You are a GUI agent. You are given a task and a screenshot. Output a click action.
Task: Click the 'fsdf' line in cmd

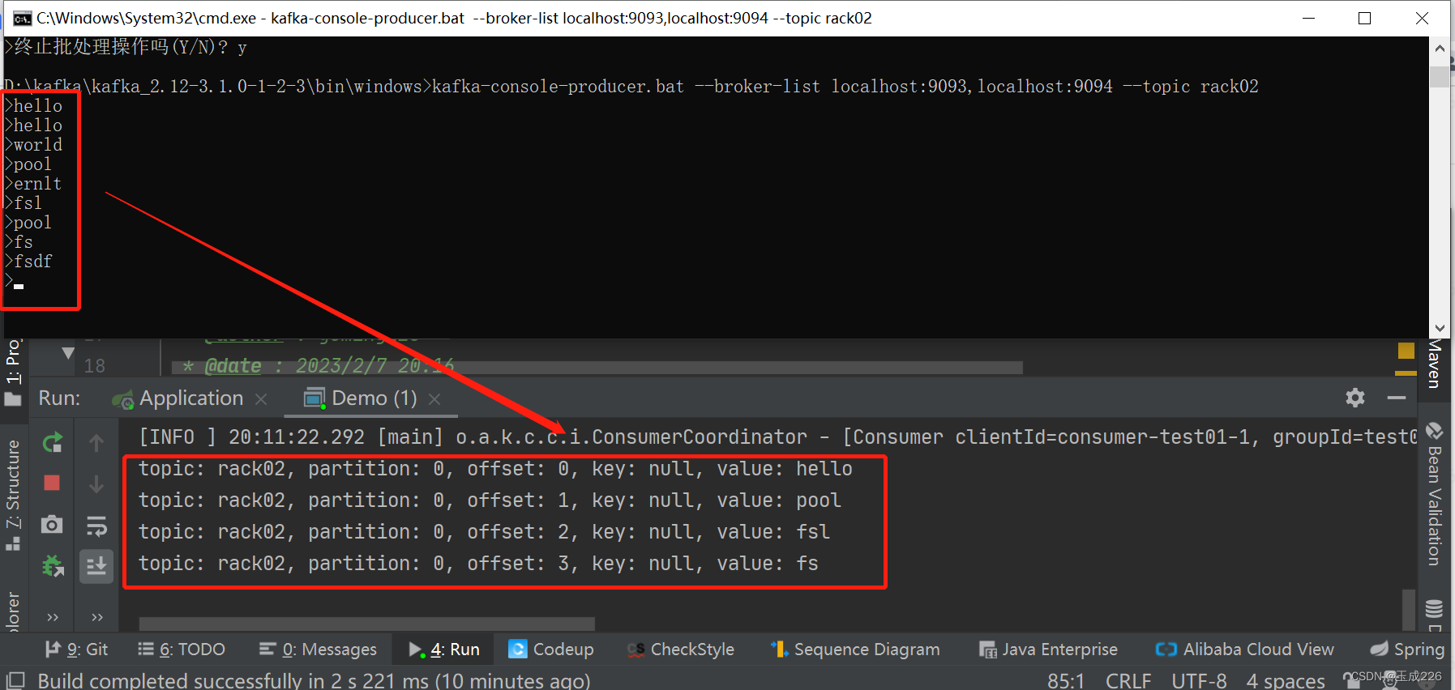[x=28, y=262]
